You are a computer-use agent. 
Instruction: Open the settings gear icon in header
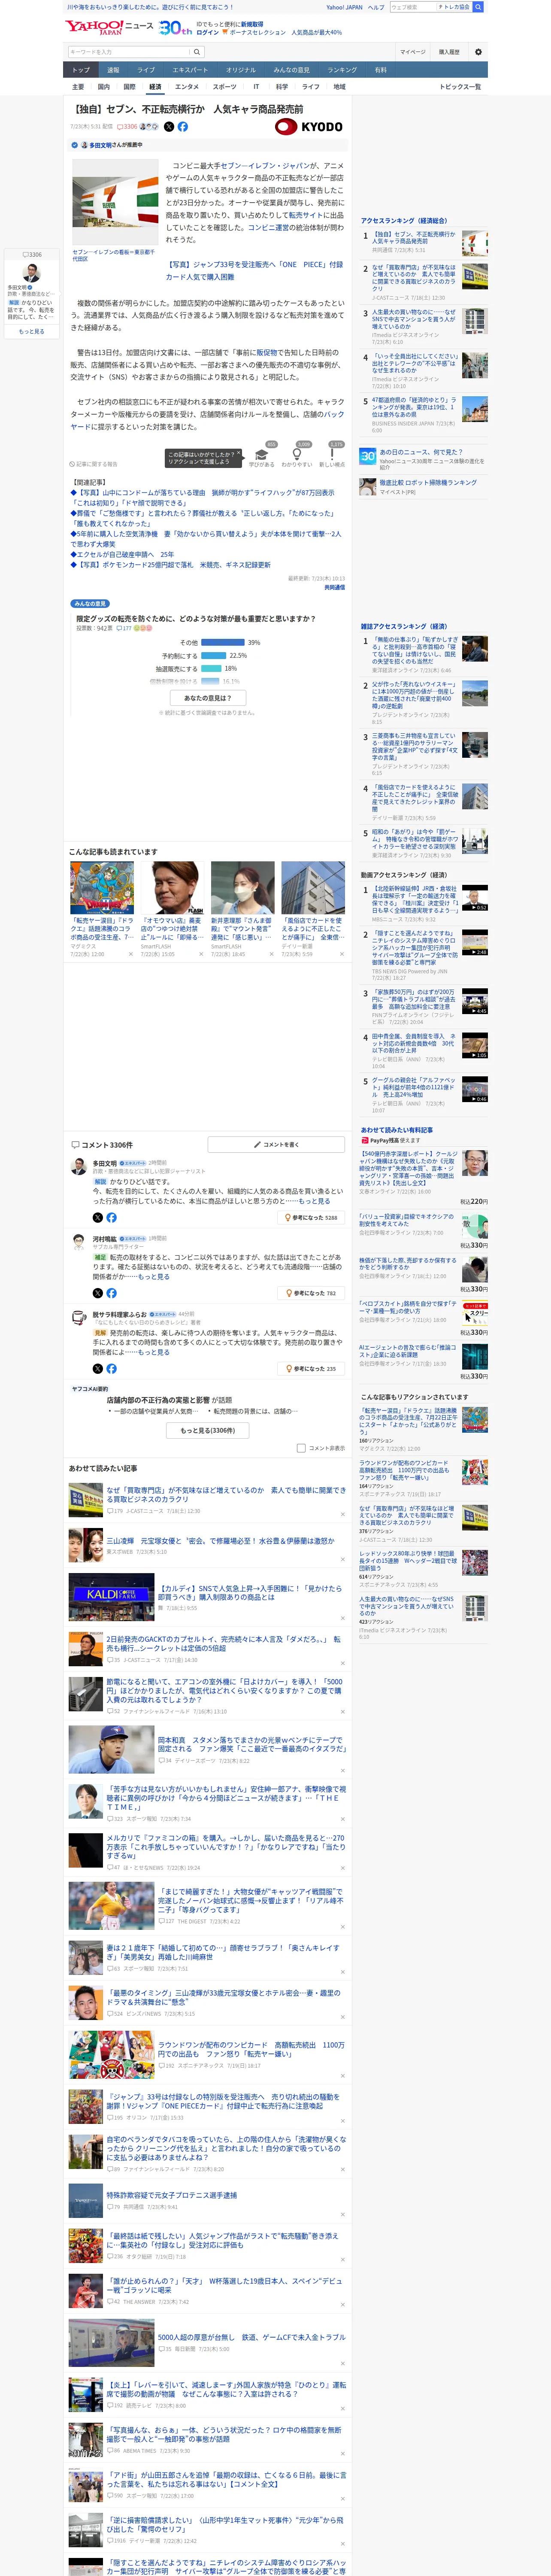tap(477, 52)
